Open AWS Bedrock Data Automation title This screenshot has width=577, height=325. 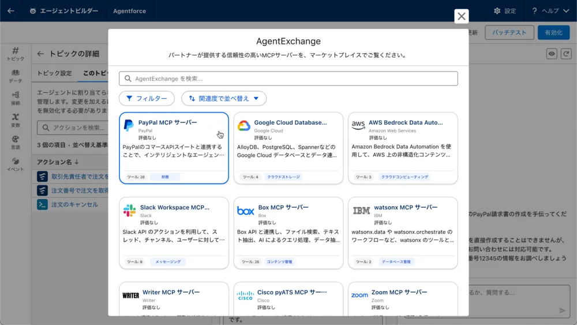(x=406, y=122)
